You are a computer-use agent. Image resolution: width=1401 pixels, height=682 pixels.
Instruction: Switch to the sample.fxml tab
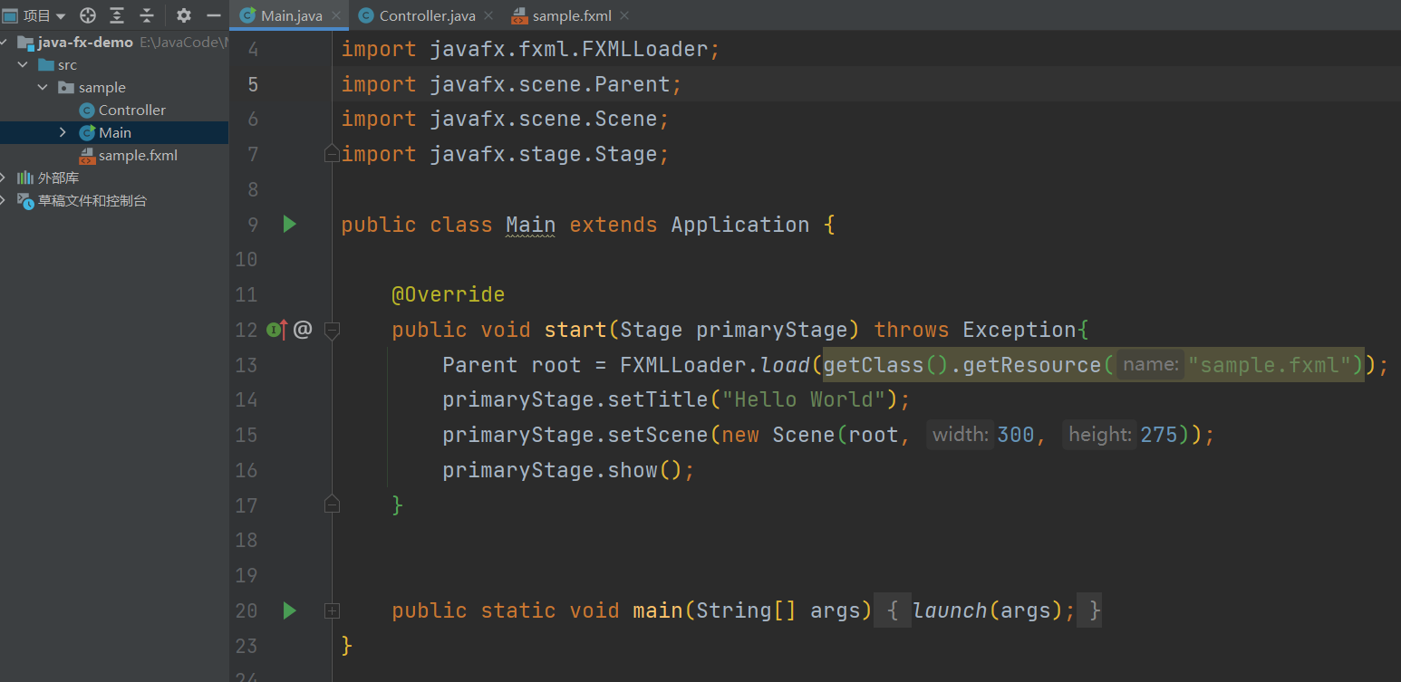(x=572, y=15)
